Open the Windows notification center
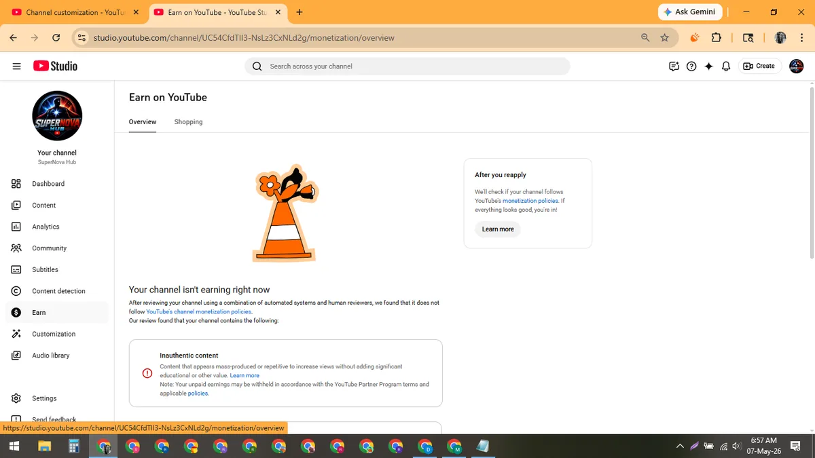Image resolution: width=815 pixels, height=458 pixels. [795, 446]
